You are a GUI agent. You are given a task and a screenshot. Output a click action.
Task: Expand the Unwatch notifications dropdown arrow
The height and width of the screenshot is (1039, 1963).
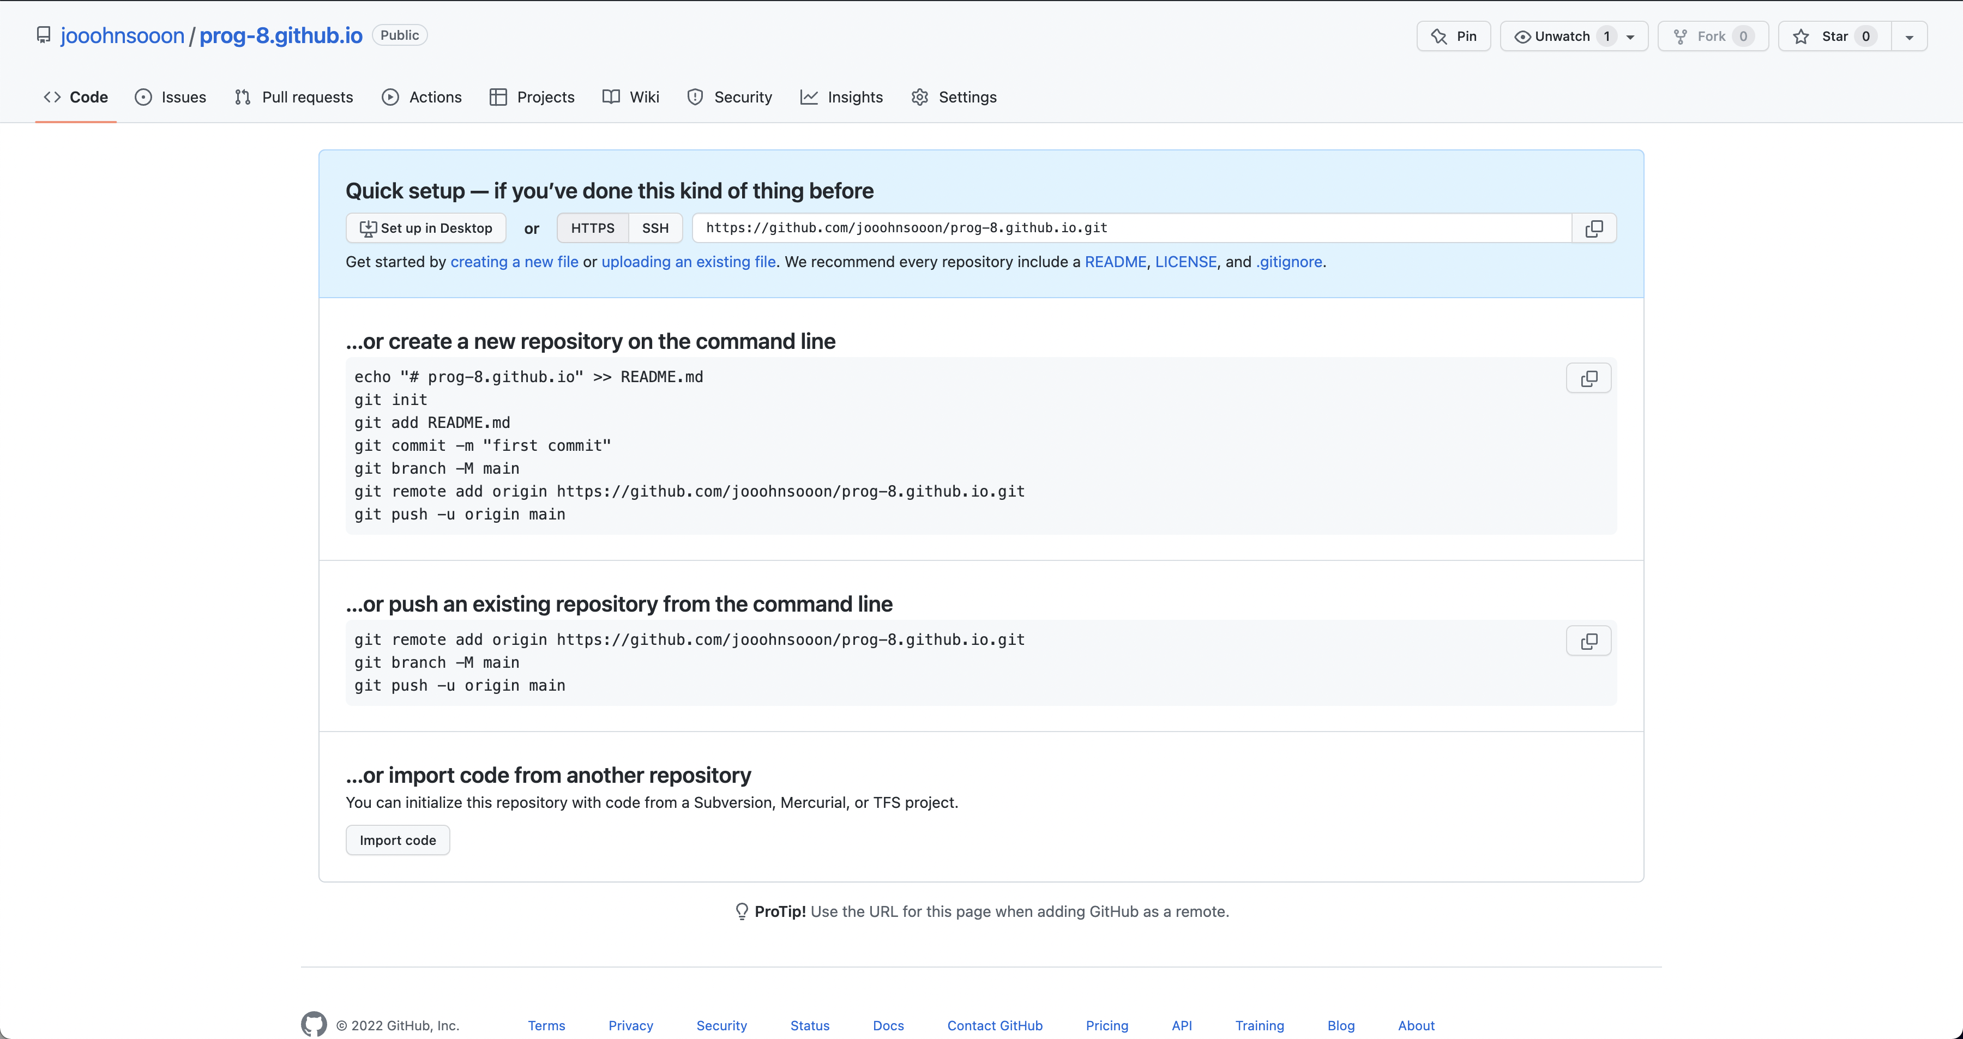(1631, 37)
